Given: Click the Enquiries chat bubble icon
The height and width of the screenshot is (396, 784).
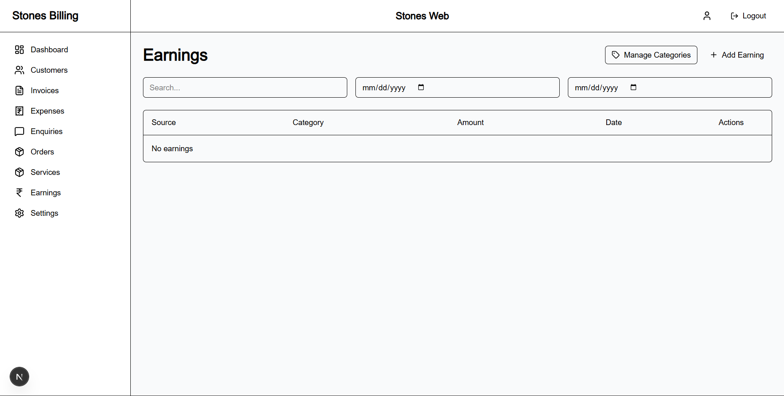Looking at the screenshot, I should (19, 132).
